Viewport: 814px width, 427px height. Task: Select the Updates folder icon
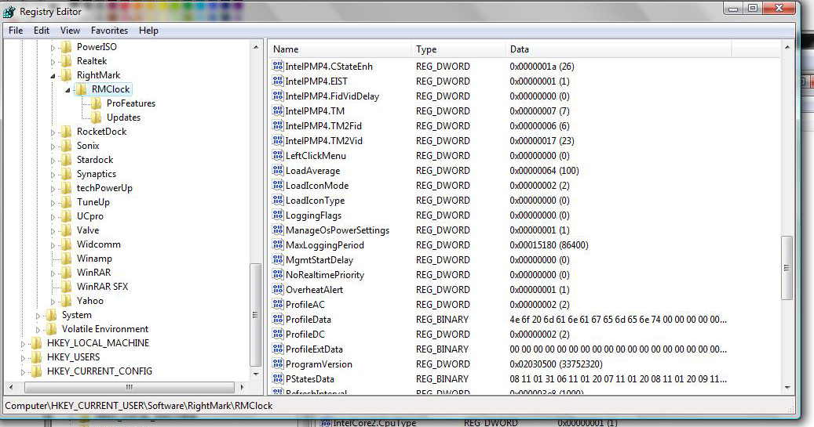coord(97,117)
